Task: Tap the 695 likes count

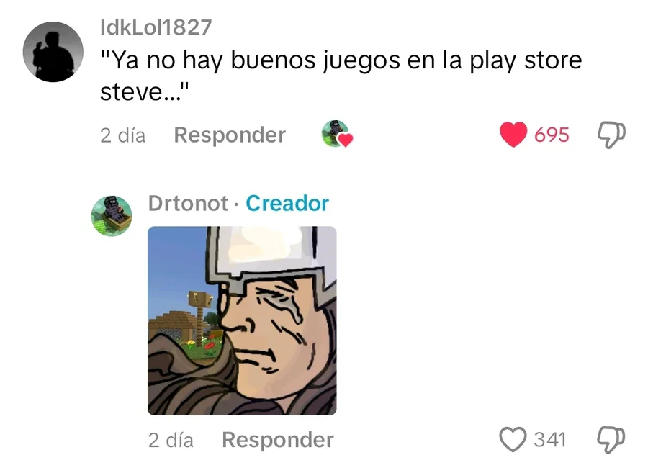Action: coord(552,135)
